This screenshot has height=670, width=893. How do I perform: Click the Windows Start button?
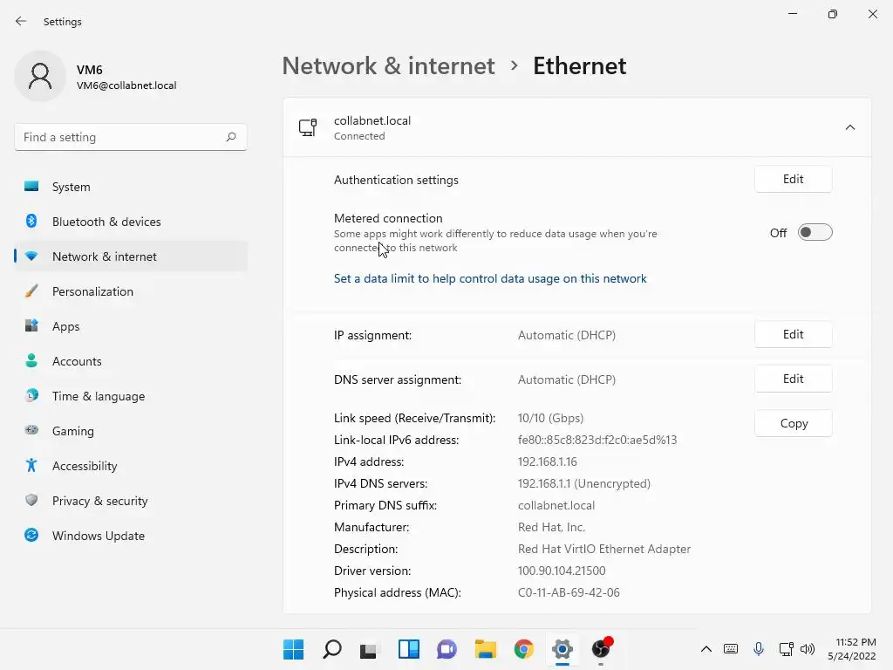[293, 649]
